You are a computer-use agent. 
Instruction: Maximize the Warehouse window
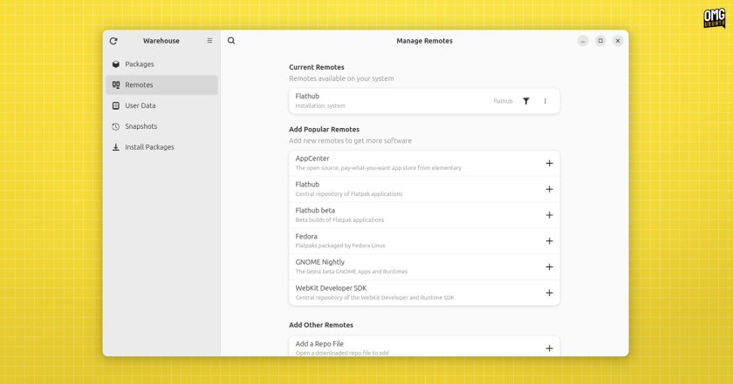600,41
